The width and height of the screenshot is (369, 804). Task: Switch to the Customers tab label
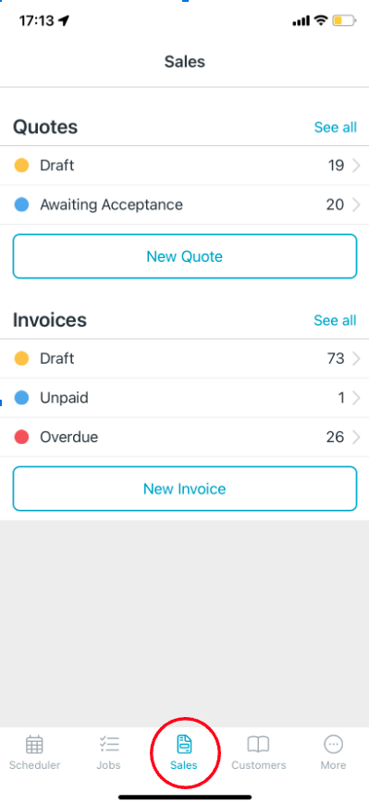[258, 765]
